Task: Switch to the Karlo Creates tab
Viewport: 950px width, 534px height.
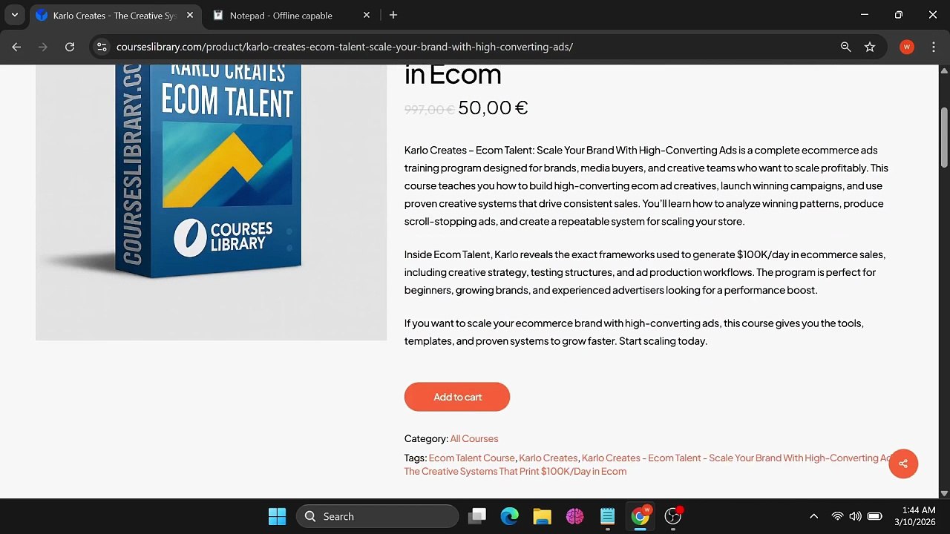Action: pos(115,15)
